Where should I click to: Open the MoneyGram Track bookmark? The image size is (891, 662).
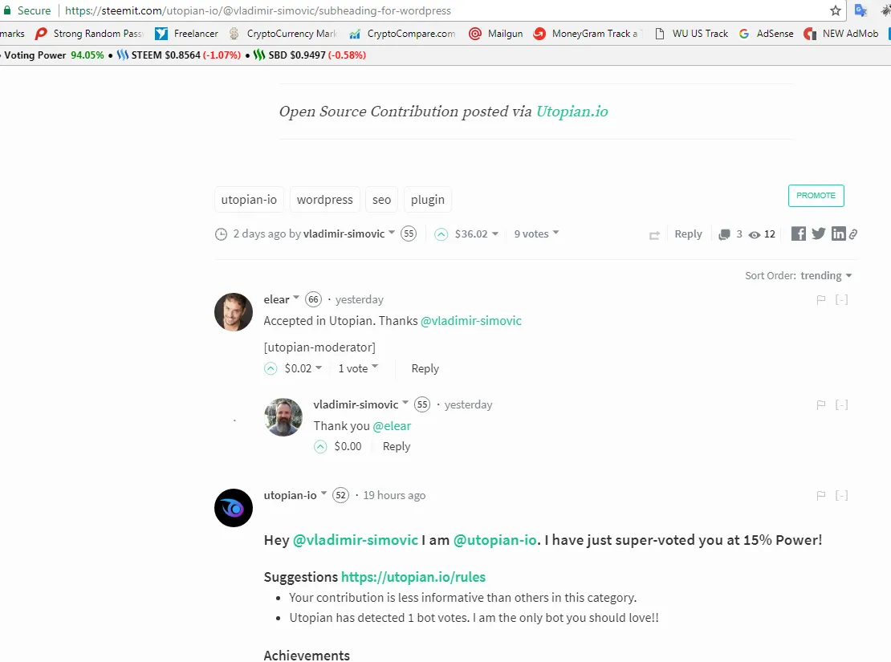pos(588,34)
